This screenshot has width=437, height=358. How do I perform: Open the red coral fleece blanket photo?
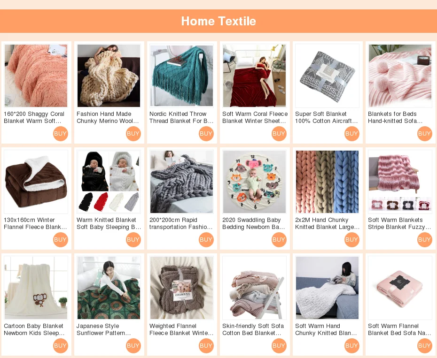point(255,76)
